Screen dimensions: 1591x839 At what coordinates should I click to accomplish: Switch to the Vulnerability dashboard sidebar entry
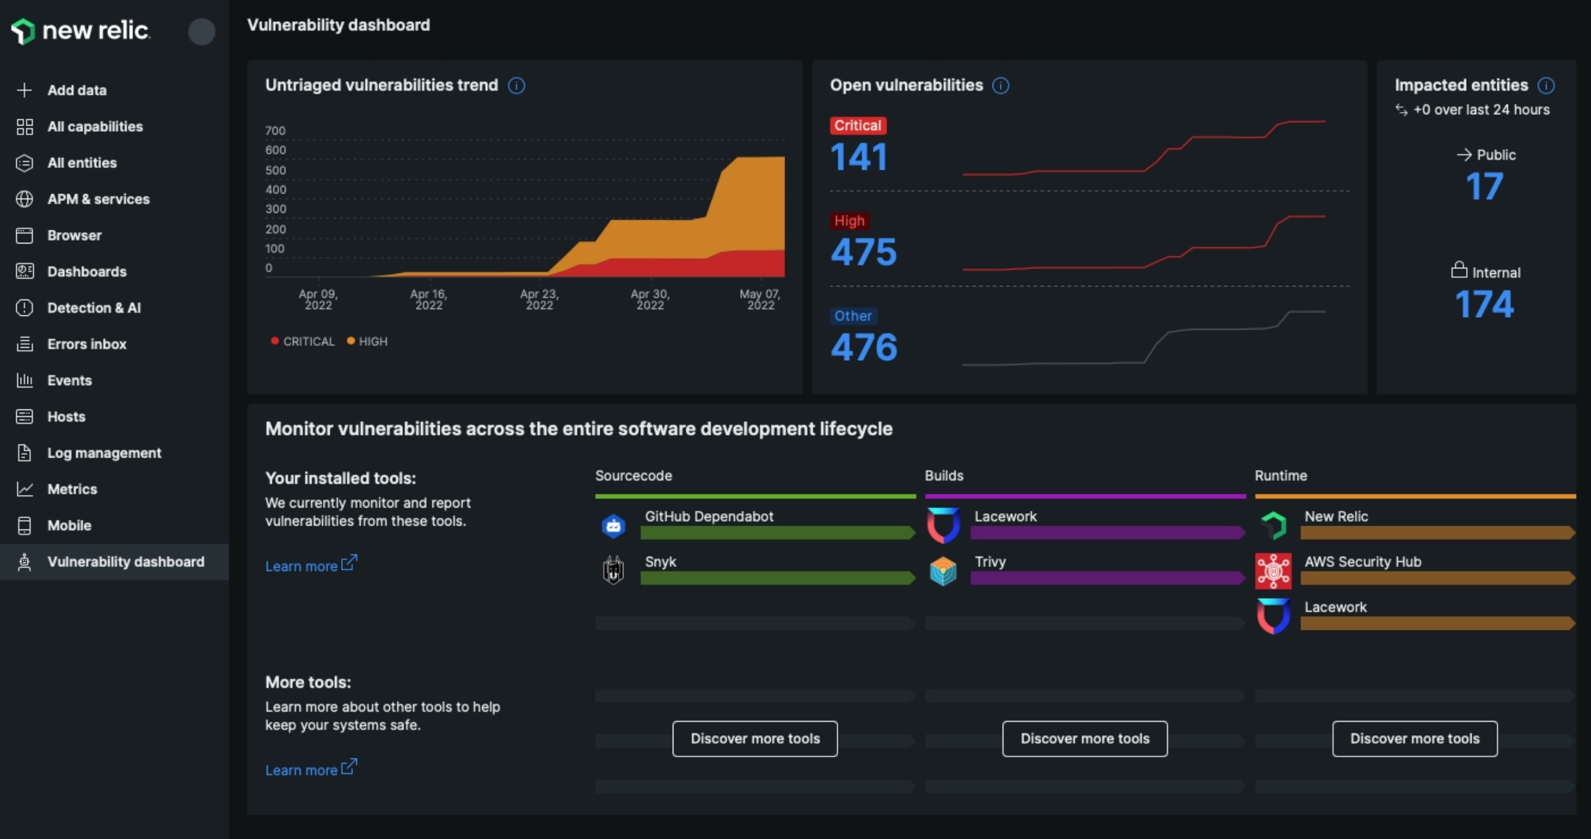tap(126, 561)
